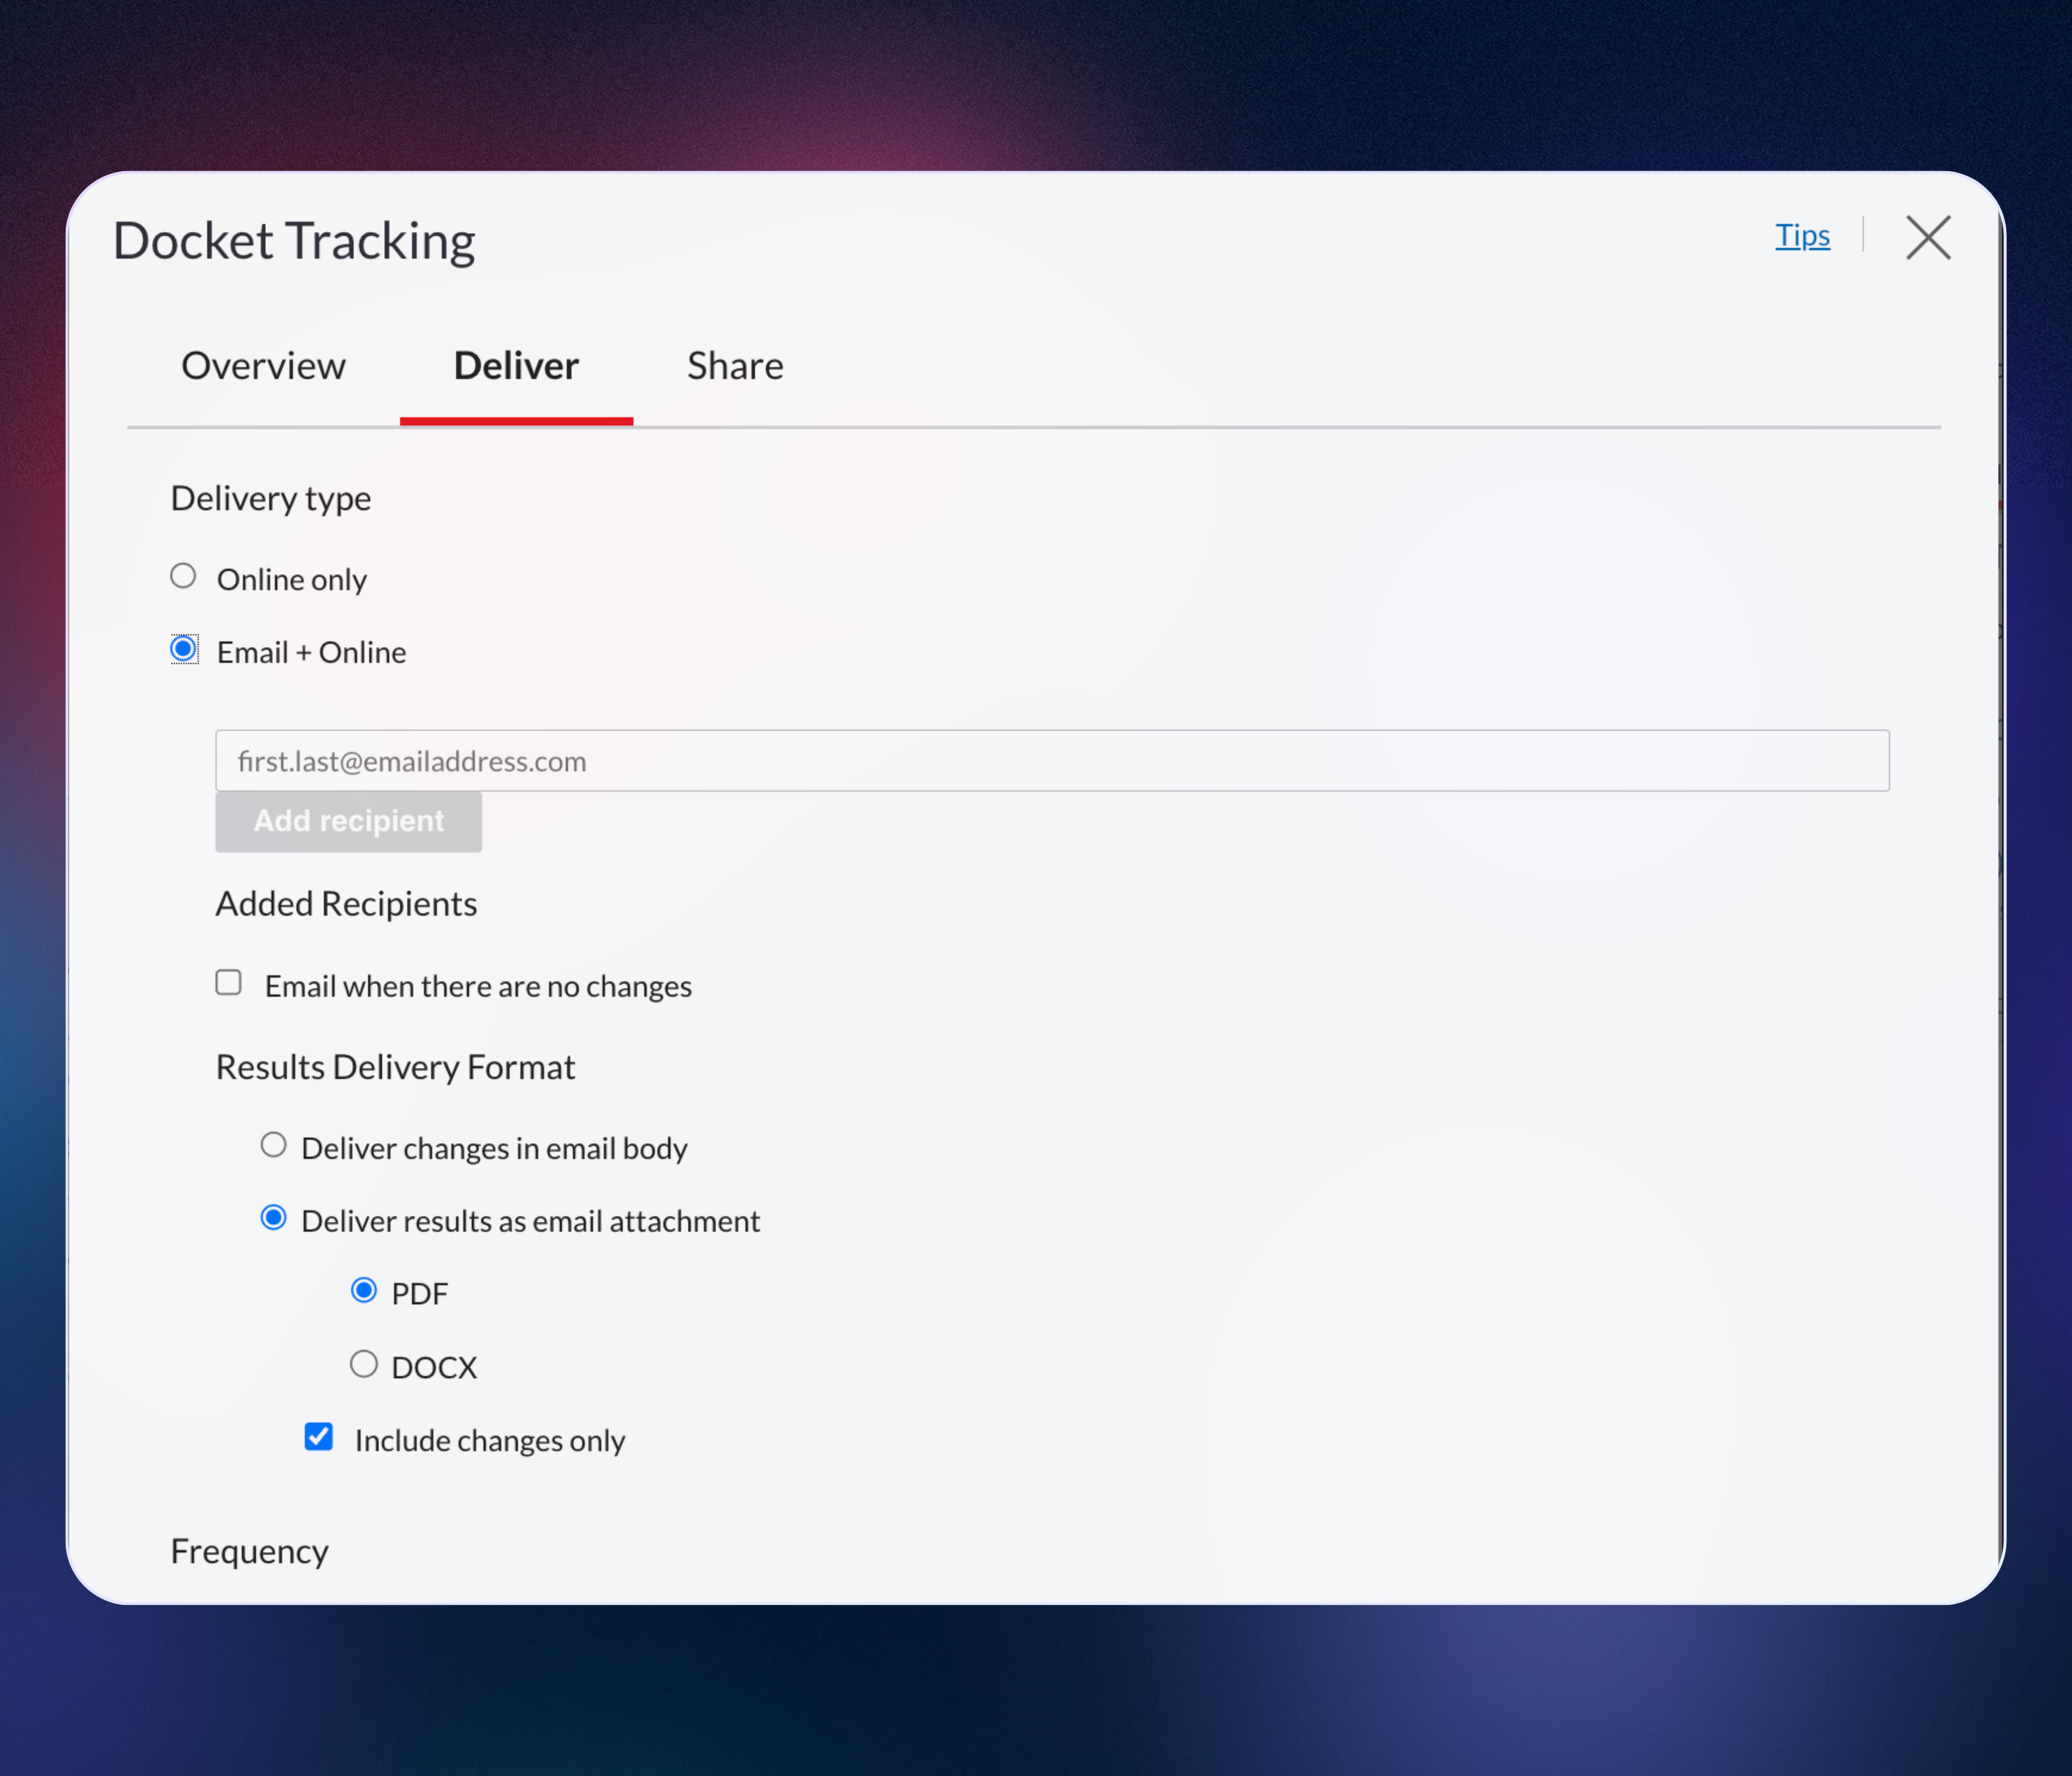Select Deliver changes in email body
This screenshot has height=1776, width=2072.
[x=273, y=1145]
